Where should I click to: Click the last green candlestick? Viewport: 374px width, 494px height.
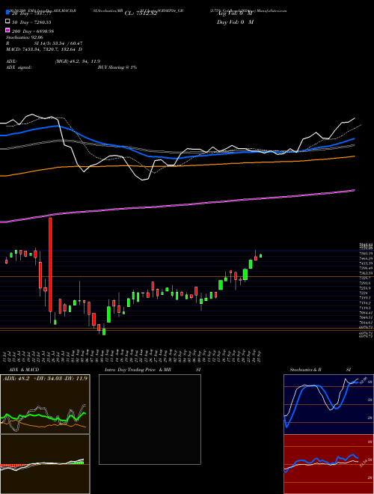(260, 256)
